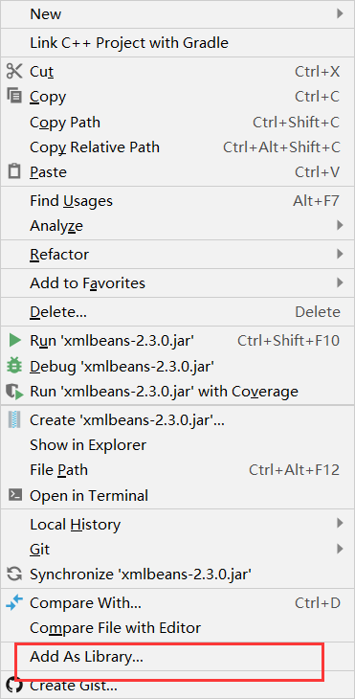The image size is (355, 699).
Task: Click the Paste clipboard icon
Action: click(x=14, y=171)
